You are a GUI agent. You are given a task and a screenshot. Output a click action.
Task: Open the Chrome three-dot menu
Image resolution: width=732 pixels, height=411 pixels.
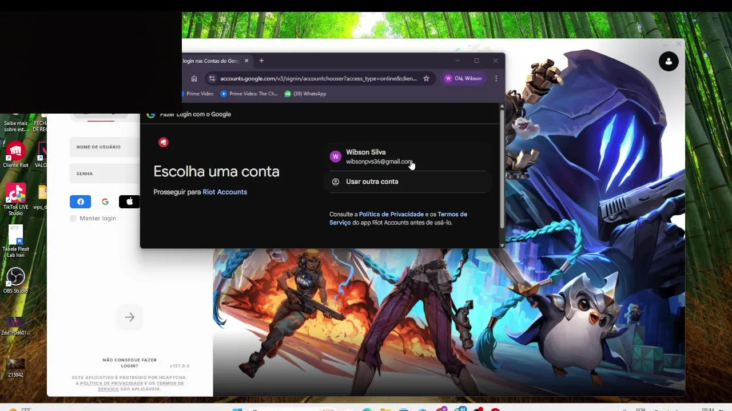[496, 79]
